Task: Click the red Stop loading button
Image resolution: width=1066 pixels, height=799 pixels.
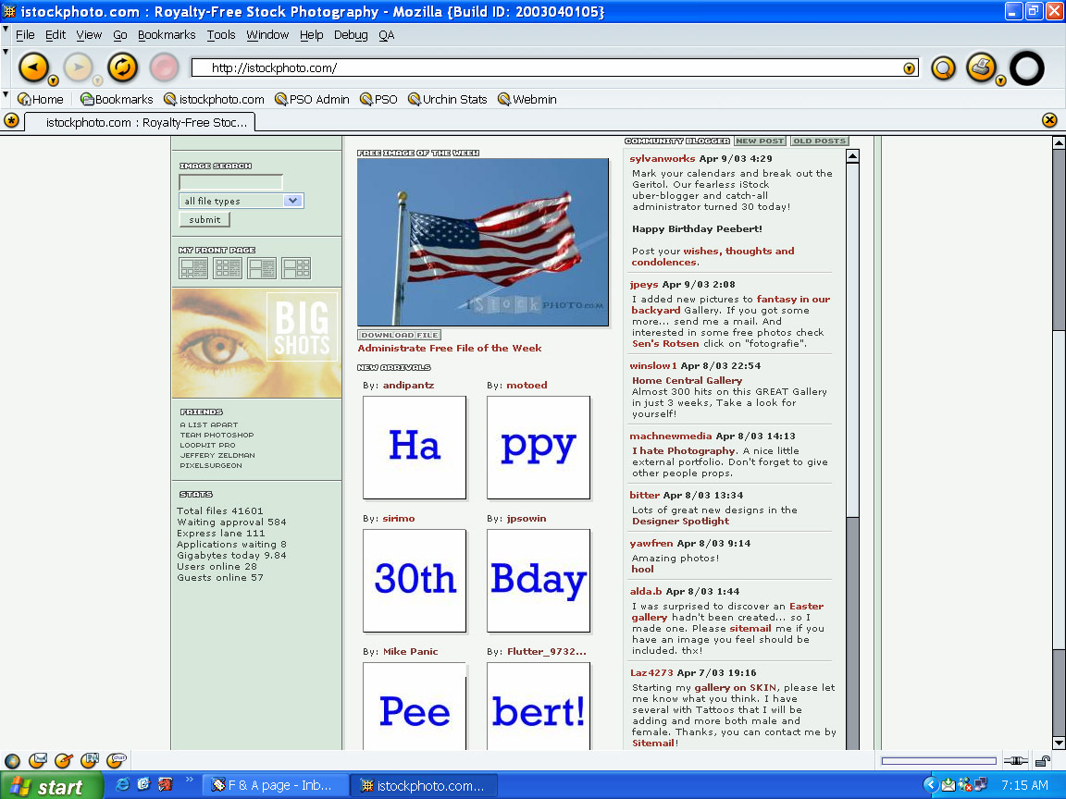Action: tap(163, 68)
